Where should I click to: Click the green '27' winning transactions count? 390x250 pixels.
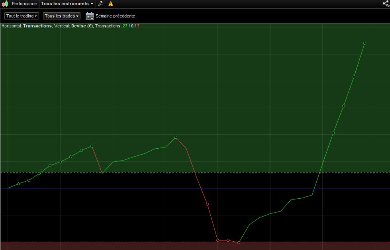coord(125,26)
